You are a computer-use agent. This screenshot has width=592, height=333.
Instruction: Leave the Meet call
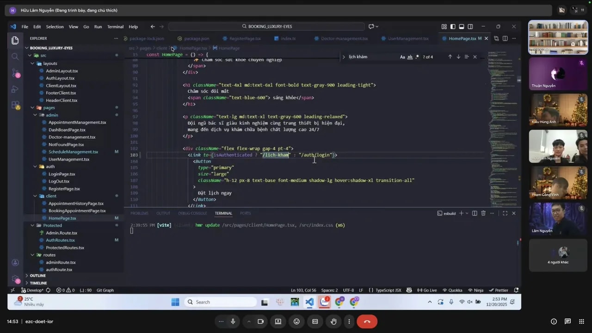pos(367,321)
